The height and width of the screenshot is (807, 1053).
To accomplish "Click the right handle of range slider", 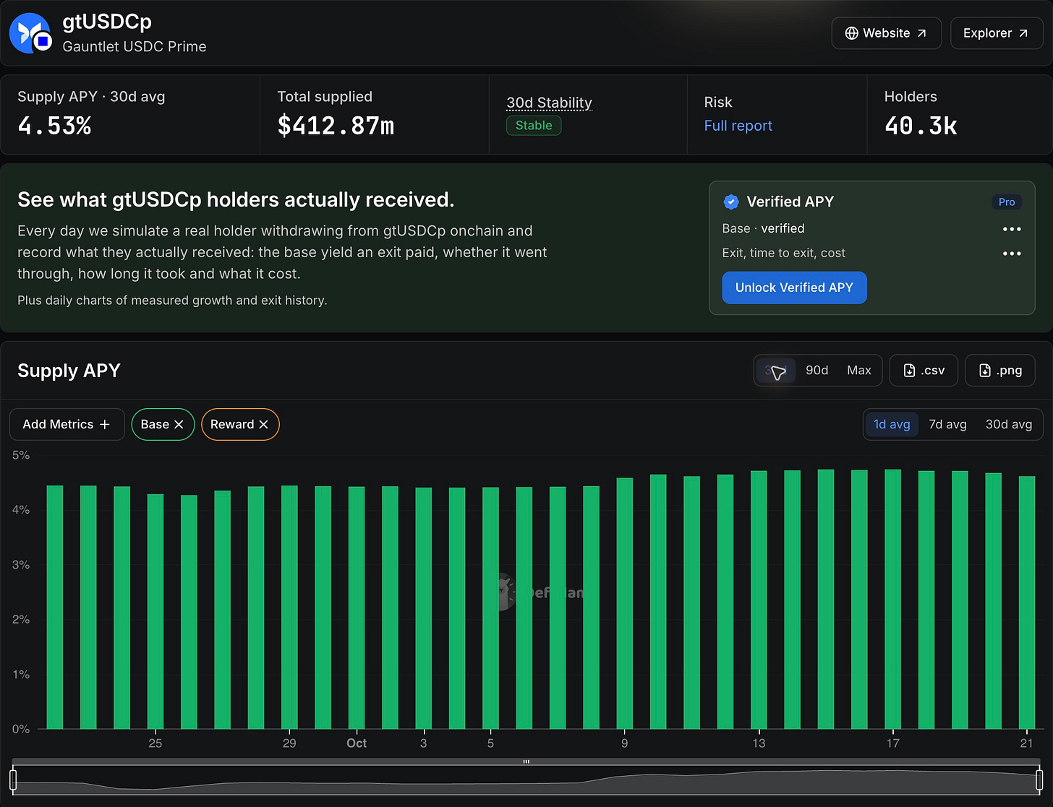I will [x=1039, y=780].
